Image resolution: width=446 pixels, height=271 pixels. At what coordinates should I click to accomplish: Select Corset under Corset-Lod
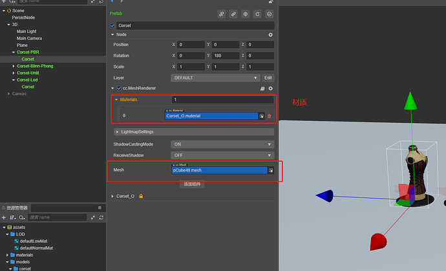click(x=28, y=87)
